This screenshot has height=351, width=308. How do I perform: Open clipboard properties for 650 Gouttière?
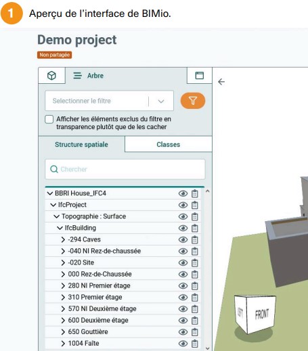(x=195, y=332)
